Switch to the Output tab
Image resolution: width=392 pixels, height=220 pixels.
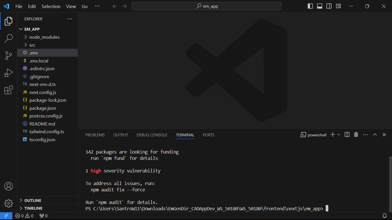(x=121, y=135)
